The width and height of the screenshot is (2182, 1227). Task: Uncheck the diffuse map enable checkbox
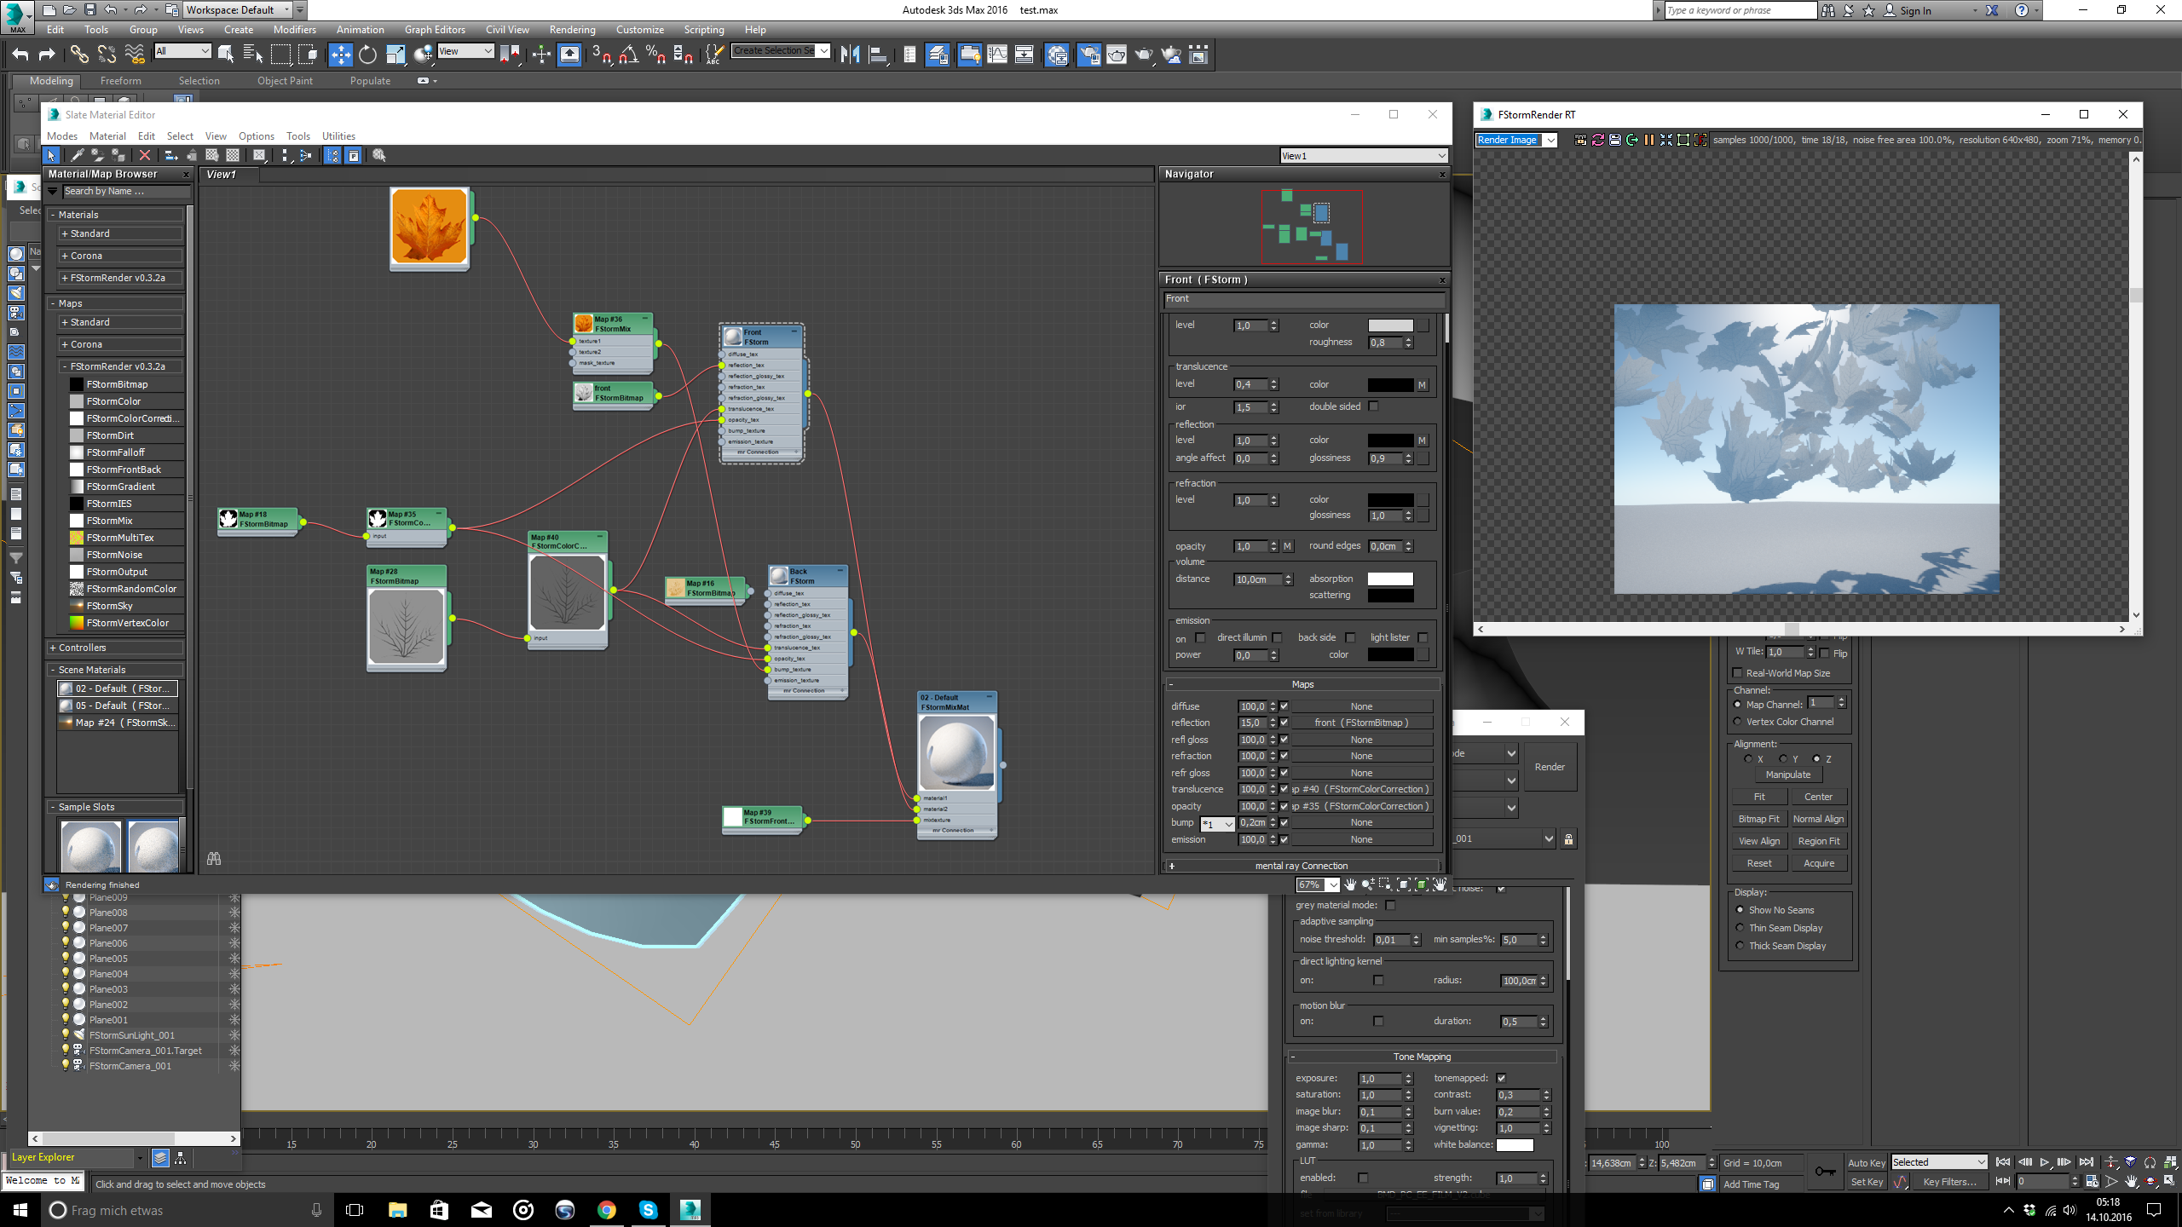point(1284,706)
